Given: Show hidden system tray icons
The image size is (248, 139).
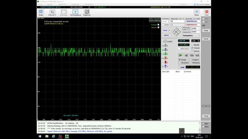Looking at the screenshot, I should (x=182, y=136).
